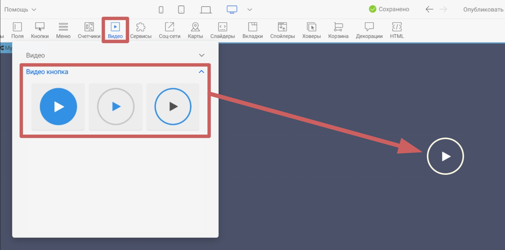Select the Сервисы puzzle icon

141,27
